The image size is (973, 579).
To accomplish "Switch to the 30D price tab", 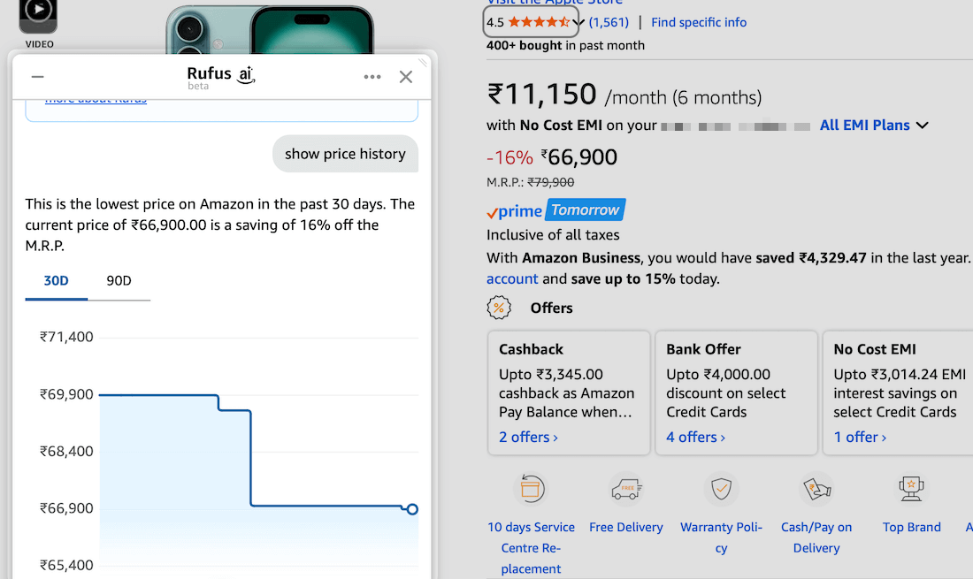I will pyautogui.click(x=57, y=281).
